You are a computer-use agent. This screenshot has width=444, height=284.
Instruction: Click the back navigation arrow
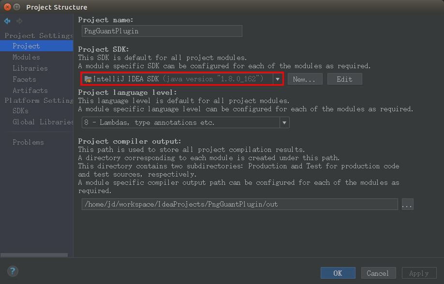tap(7, 21)
